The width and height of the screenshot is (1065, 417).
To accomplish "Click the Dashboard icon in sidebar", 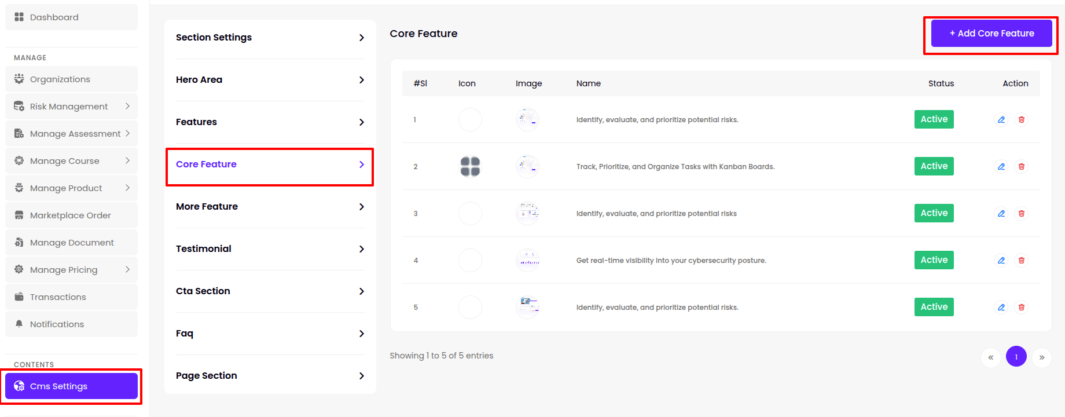I will pos(19,17).
